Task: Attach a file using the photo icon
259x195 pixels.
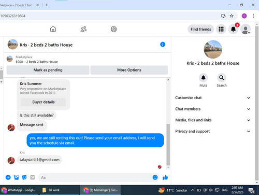Action: pyautogui.click(x=16, y=177)
